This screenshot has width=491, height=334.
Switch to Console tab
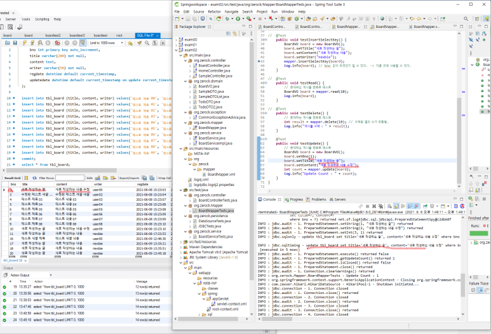(269, 199)
